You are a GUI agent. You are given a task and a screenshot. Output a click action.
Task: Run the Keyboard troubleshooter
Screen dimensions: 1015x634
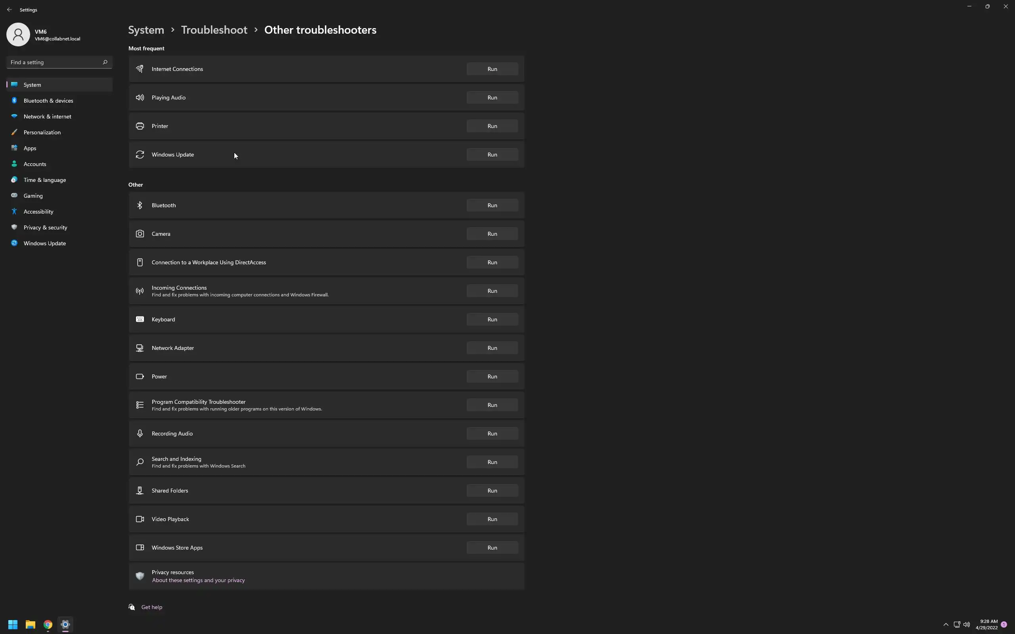click(492, 319)
